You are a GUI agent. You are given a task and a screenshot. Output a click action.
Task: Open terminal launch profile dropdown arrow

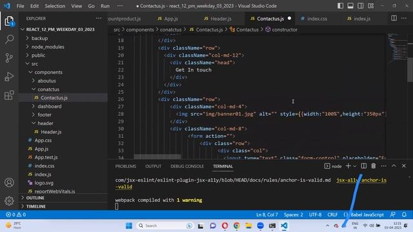[x=354, y=166]
